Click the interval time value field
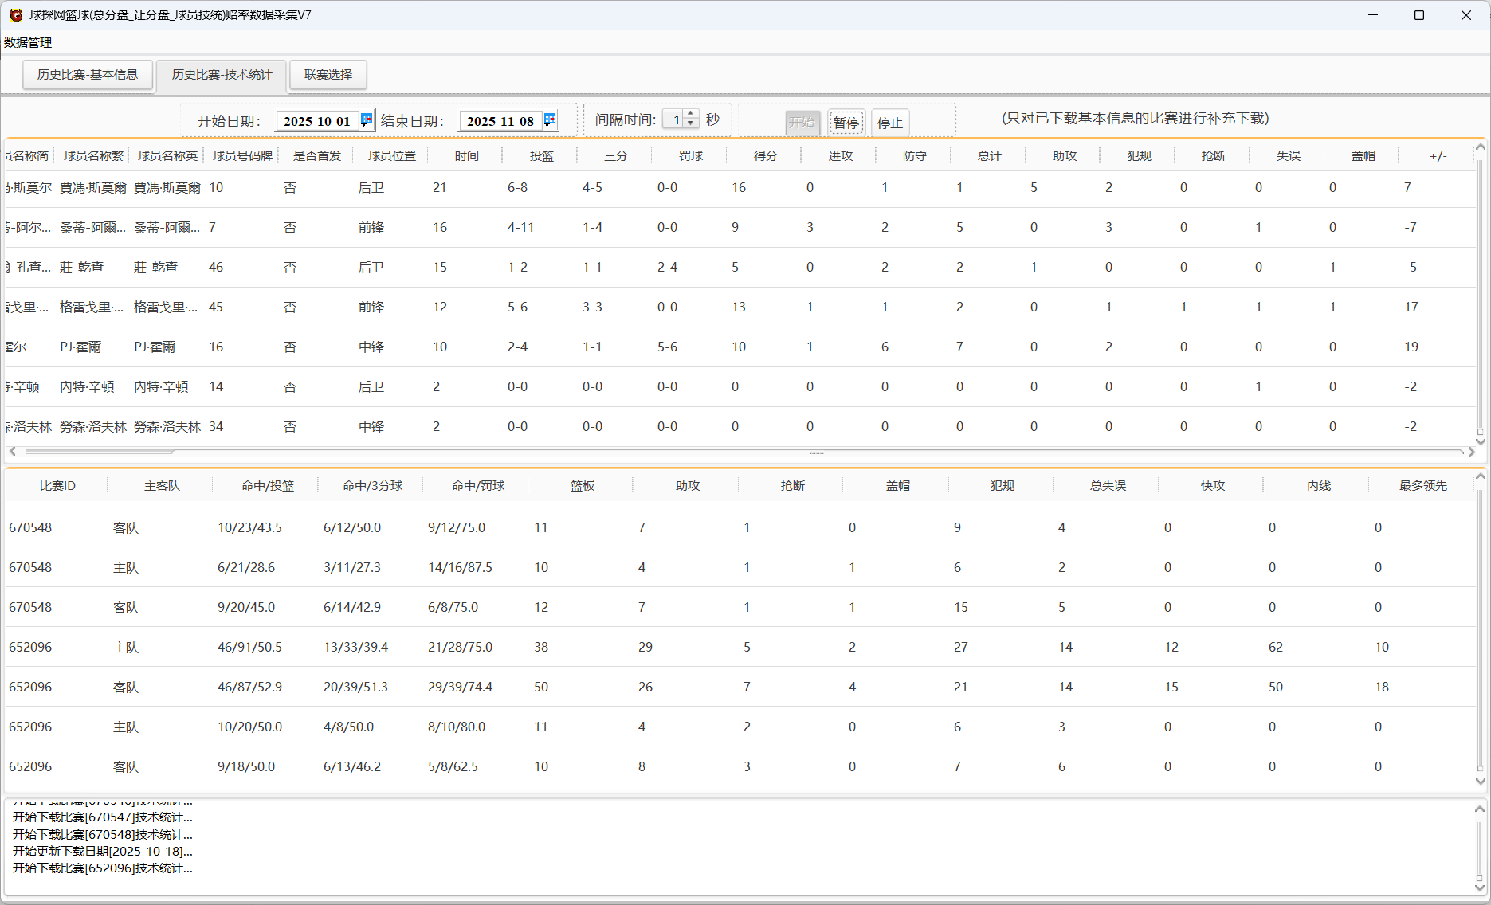 coord(674,119)
